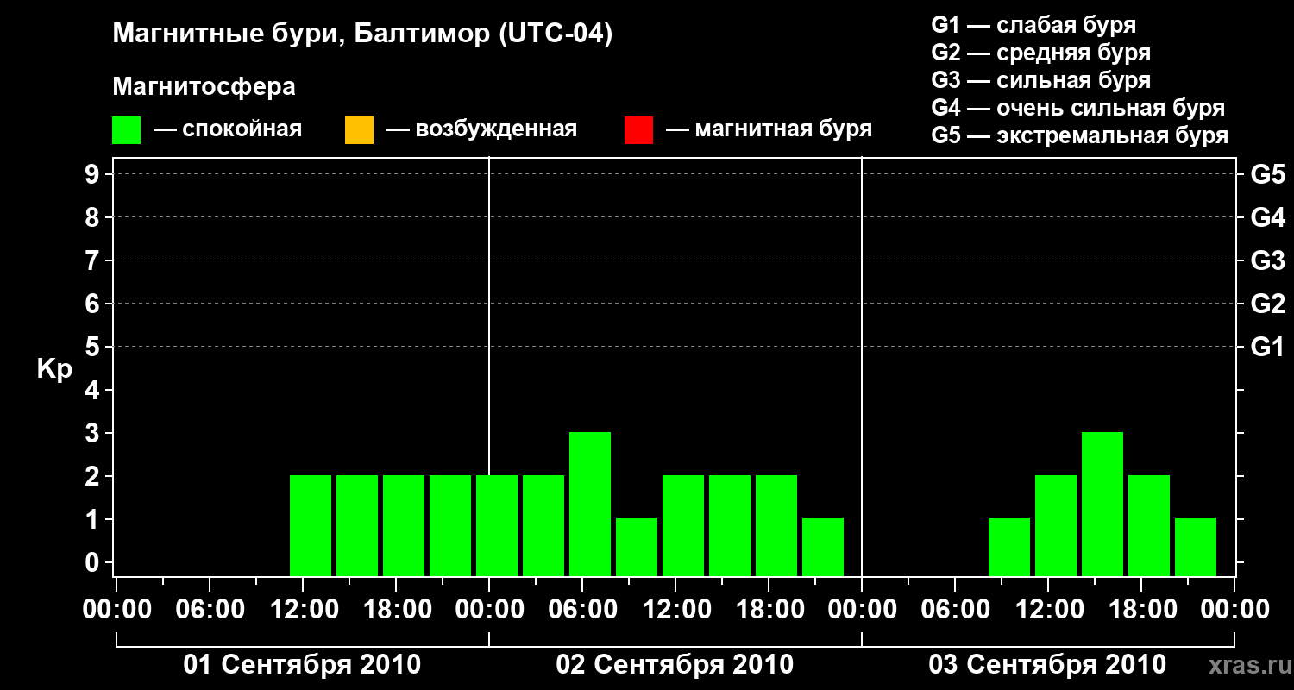
Task: Select the 02 Сентября 2010 date label
Action: point(675,665)
